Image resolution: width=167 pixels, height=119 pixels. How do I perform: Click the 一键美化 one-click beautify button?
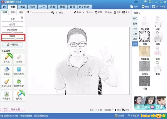[13, 45]
